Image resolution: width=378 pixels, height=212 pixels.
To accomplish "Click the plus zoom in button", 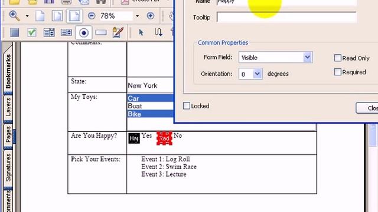I will pos(151,16).
